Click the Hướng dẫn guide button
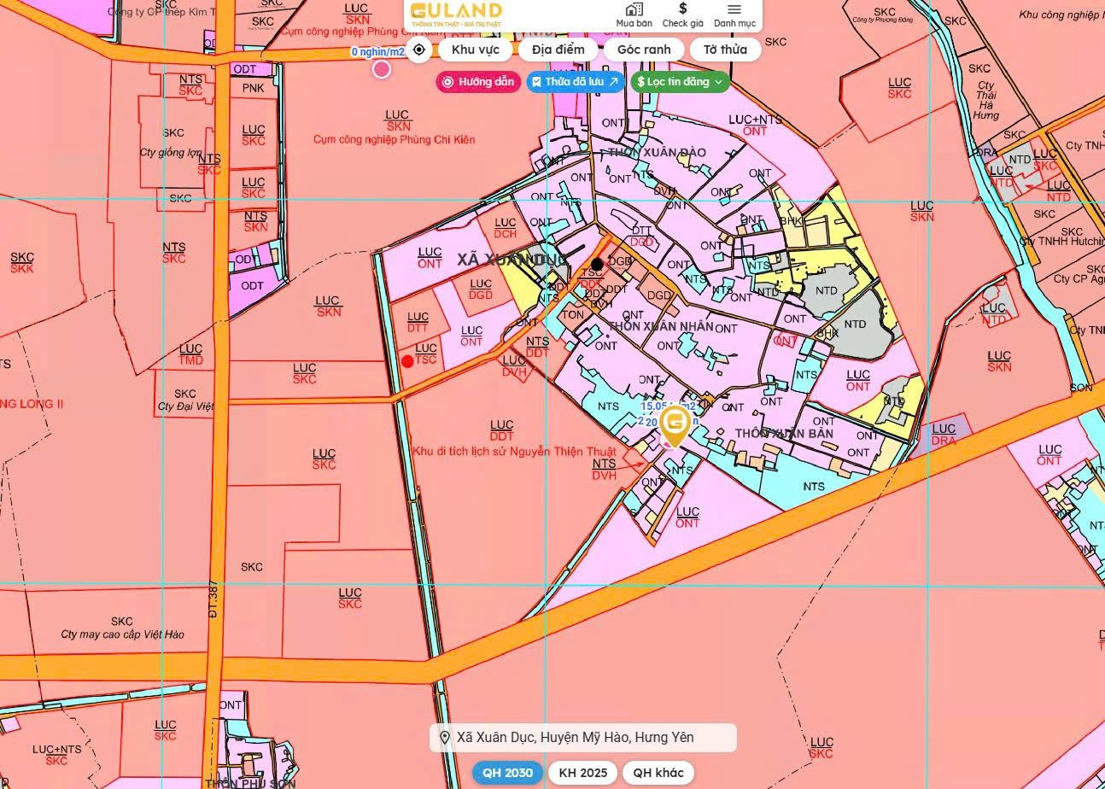 pos(478,82)
